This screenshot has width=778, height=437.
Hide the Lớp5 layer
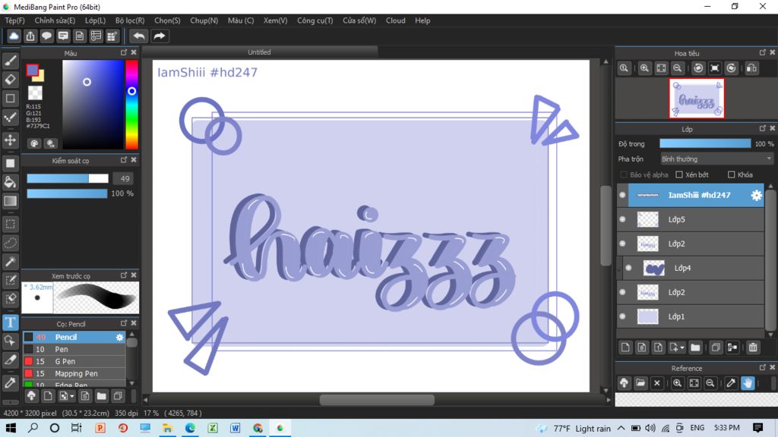point(622,219)
